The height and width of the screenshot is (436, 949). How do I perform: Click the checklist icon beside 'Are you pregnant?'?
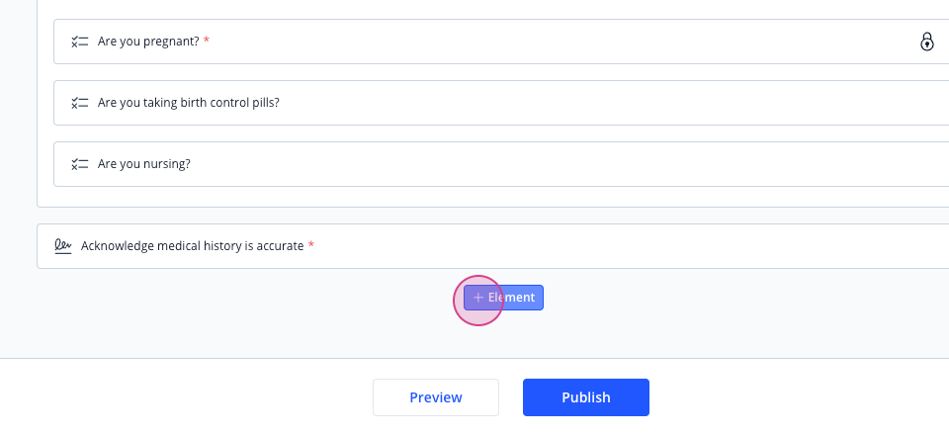click(79, 42)
